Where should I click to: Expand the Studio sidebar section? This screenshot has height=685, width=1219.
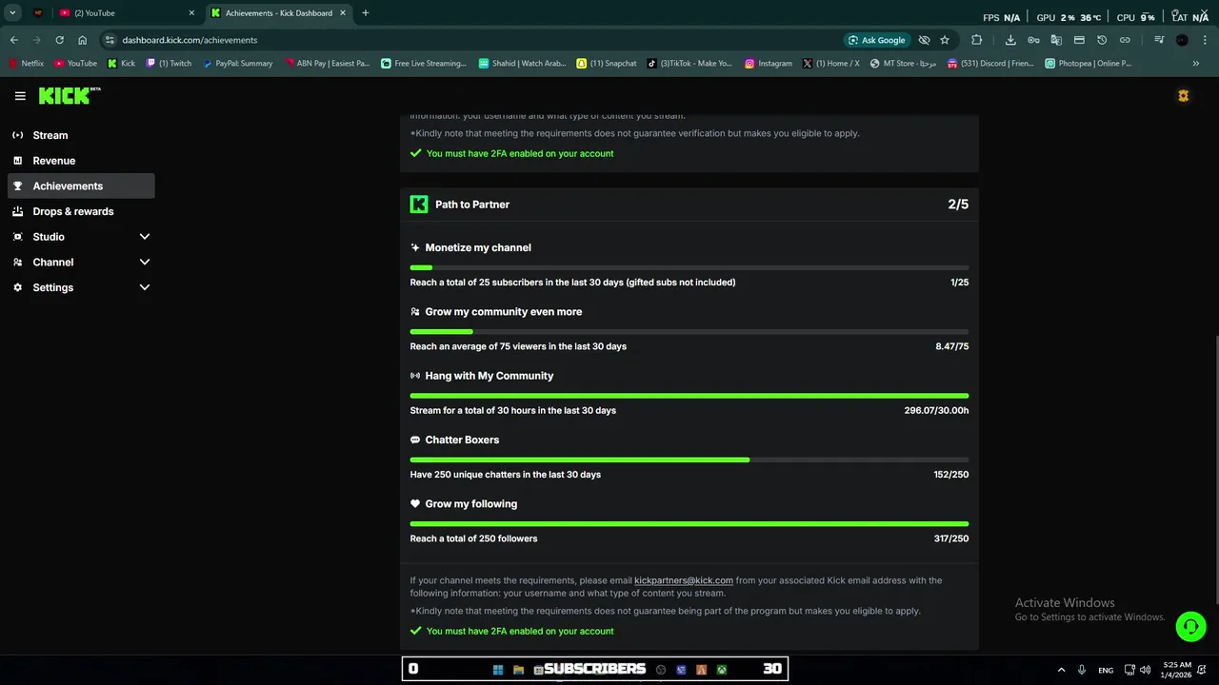[145, 237]
